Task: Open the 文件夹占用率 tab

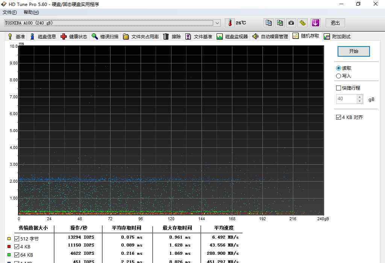Action: click(x=141, y=36)
